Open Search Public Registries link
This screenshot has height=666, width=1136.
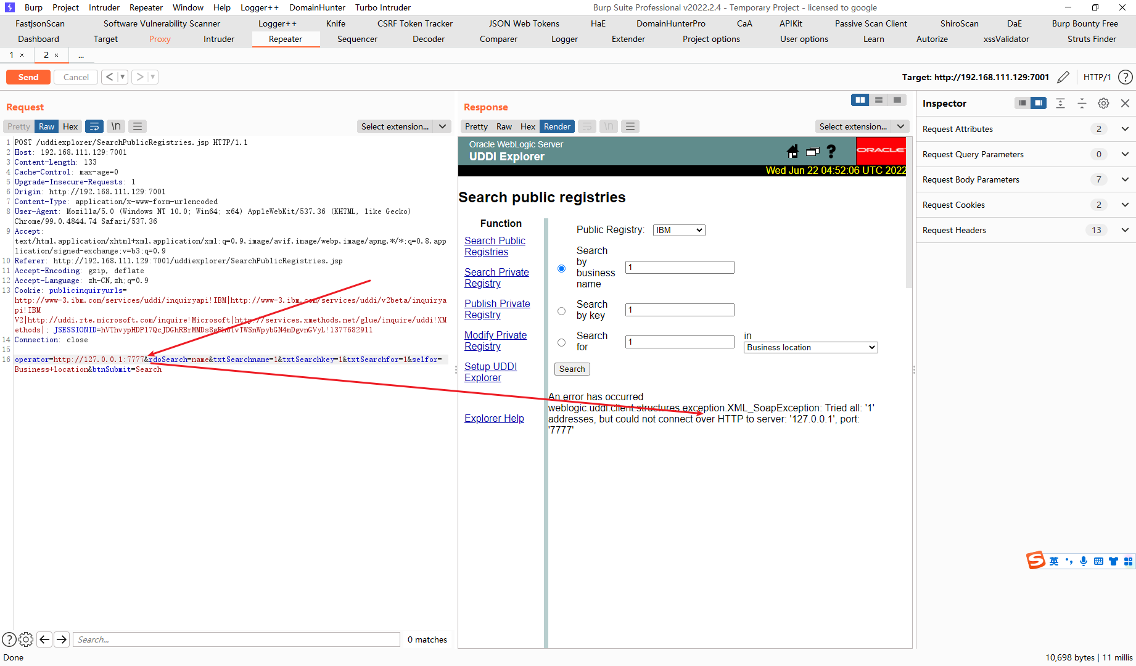495,246
